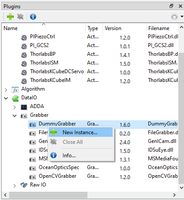Open the dropdown arrow beside gear icon
Screen dimensions: 184x200
click(182, 17)
